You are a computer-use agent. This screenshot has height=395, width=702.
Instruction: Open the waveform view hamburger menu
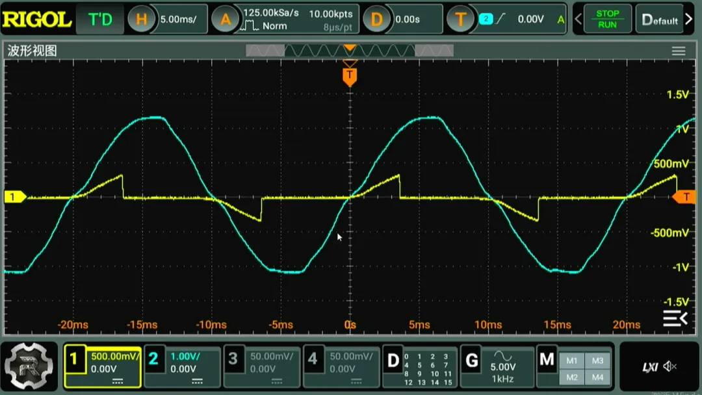(679, 51)
